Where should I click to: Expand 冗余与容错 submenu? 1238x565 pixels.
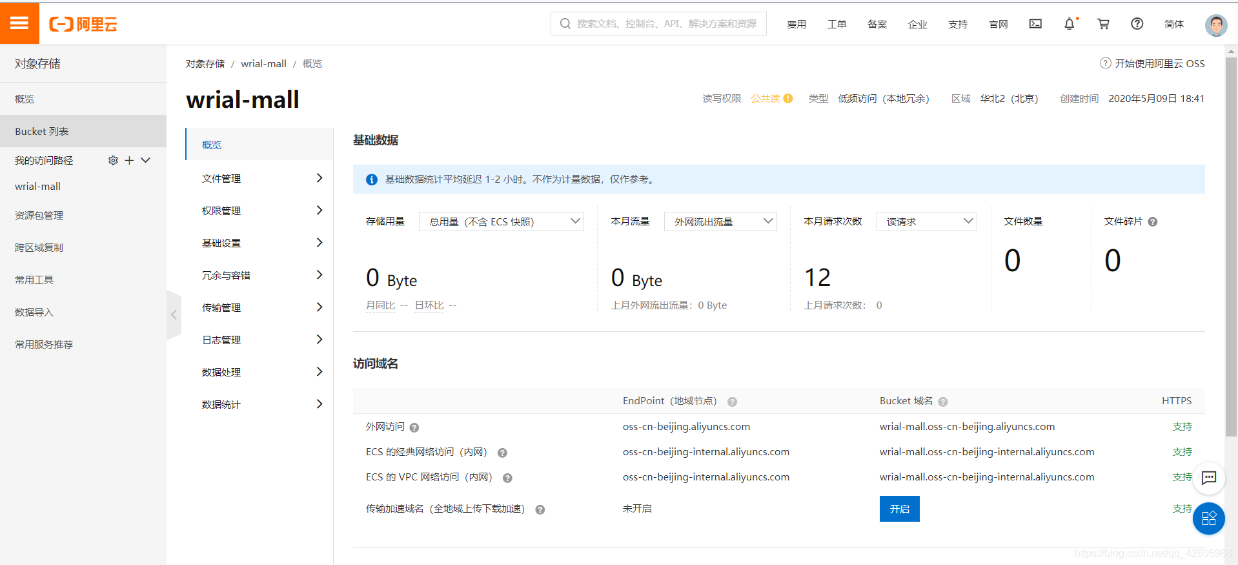[x=320, y=275]
